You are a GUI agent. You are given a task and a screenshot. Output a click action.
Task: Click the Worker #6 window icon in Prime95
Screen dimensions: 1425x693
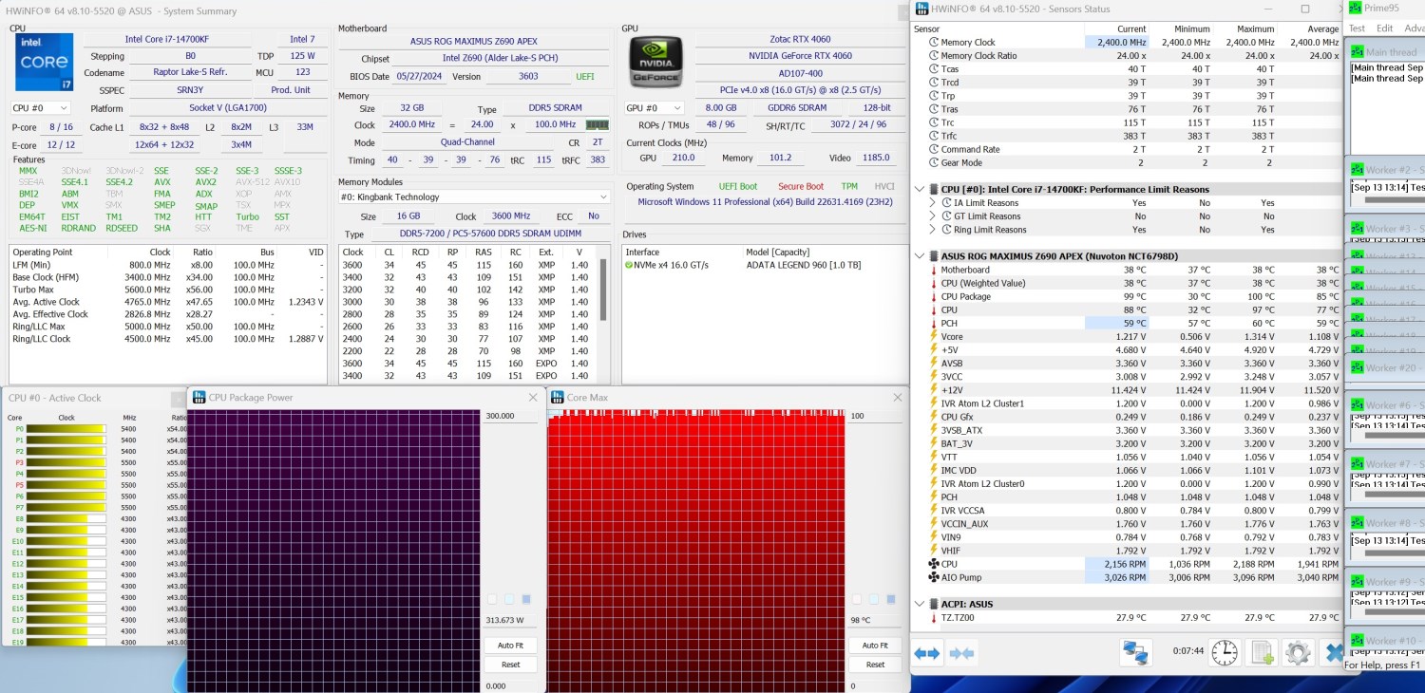pyautogui.click(x=1357, y=405)
